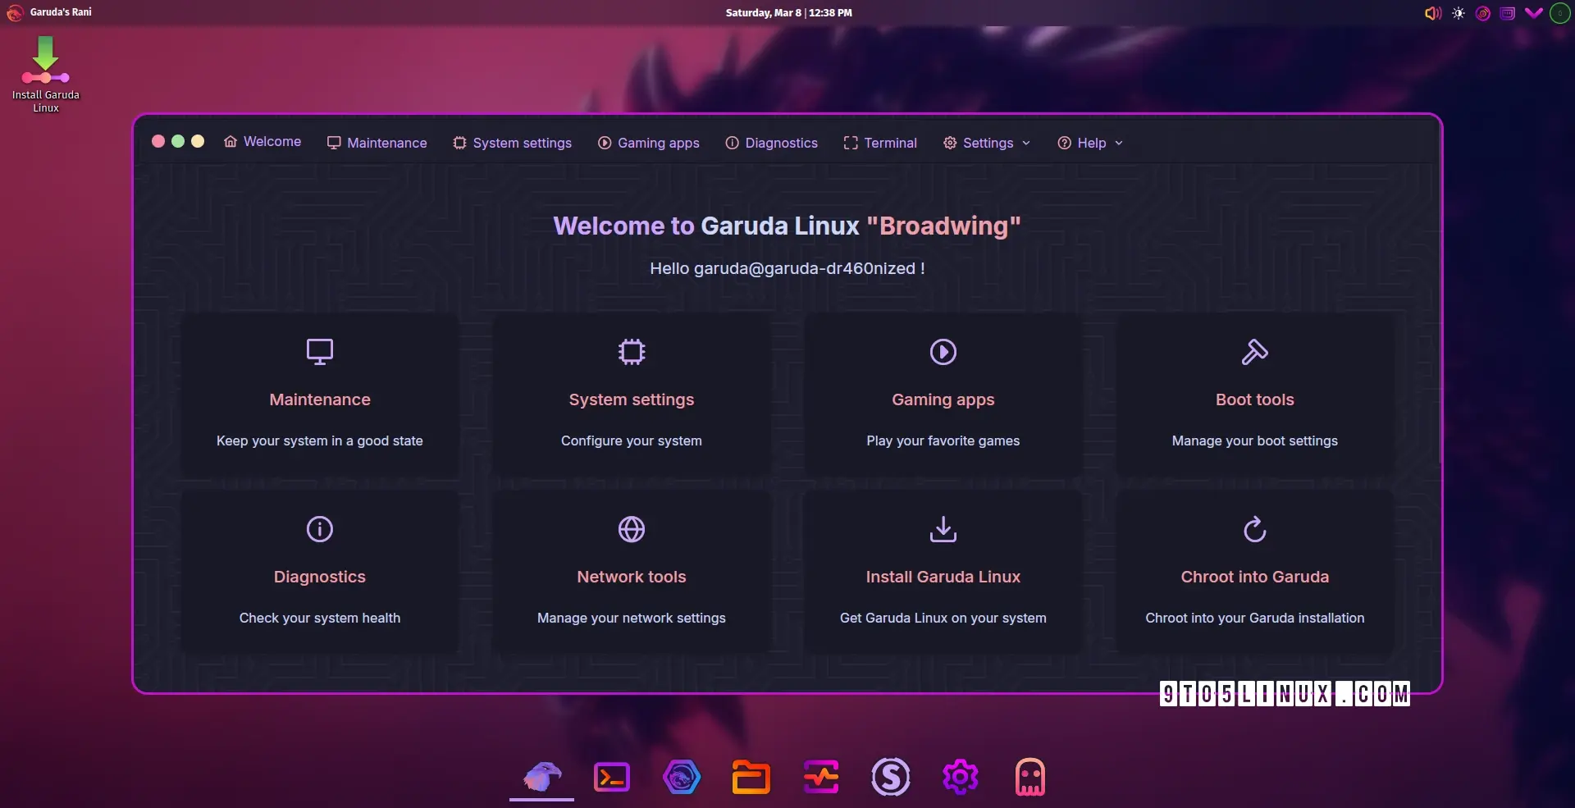Switch to the Welcome tab

point(262,142)
